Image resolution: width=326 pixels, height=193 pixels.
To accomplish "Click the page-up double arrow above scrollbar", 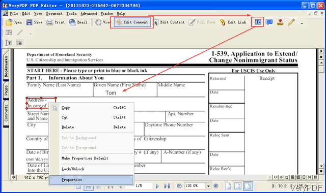I will pos(321,57).
